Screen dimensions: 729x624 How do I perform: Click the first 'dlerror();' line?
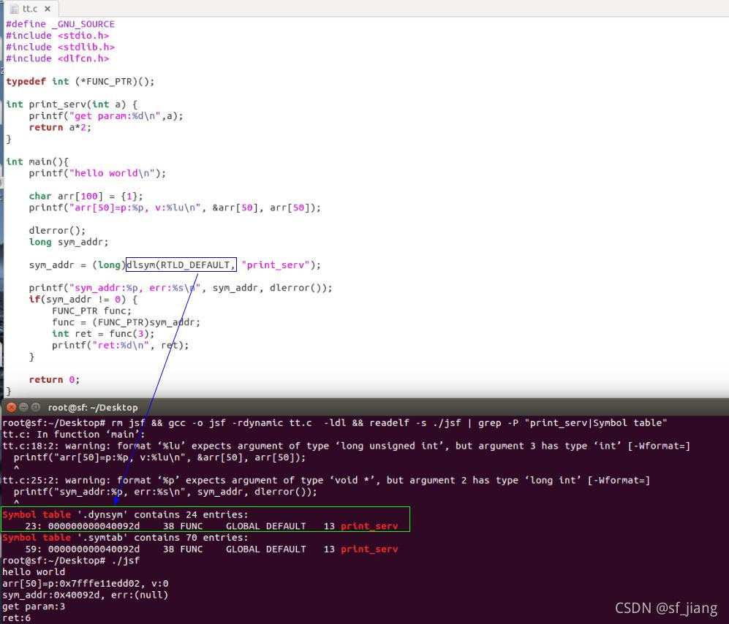(57, 230)
